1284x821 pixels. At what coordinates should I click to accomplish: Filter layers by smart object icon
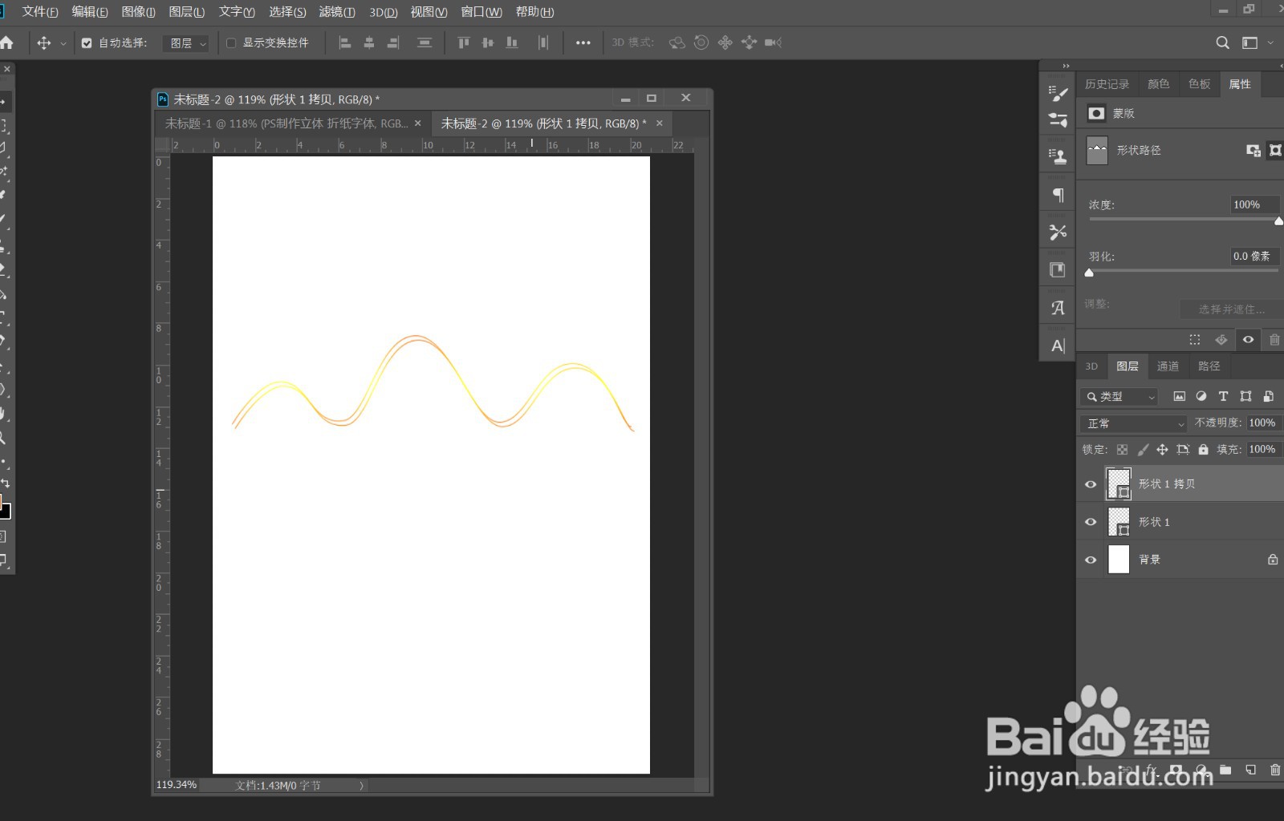pyautogui.click(x=1268, y=396)
